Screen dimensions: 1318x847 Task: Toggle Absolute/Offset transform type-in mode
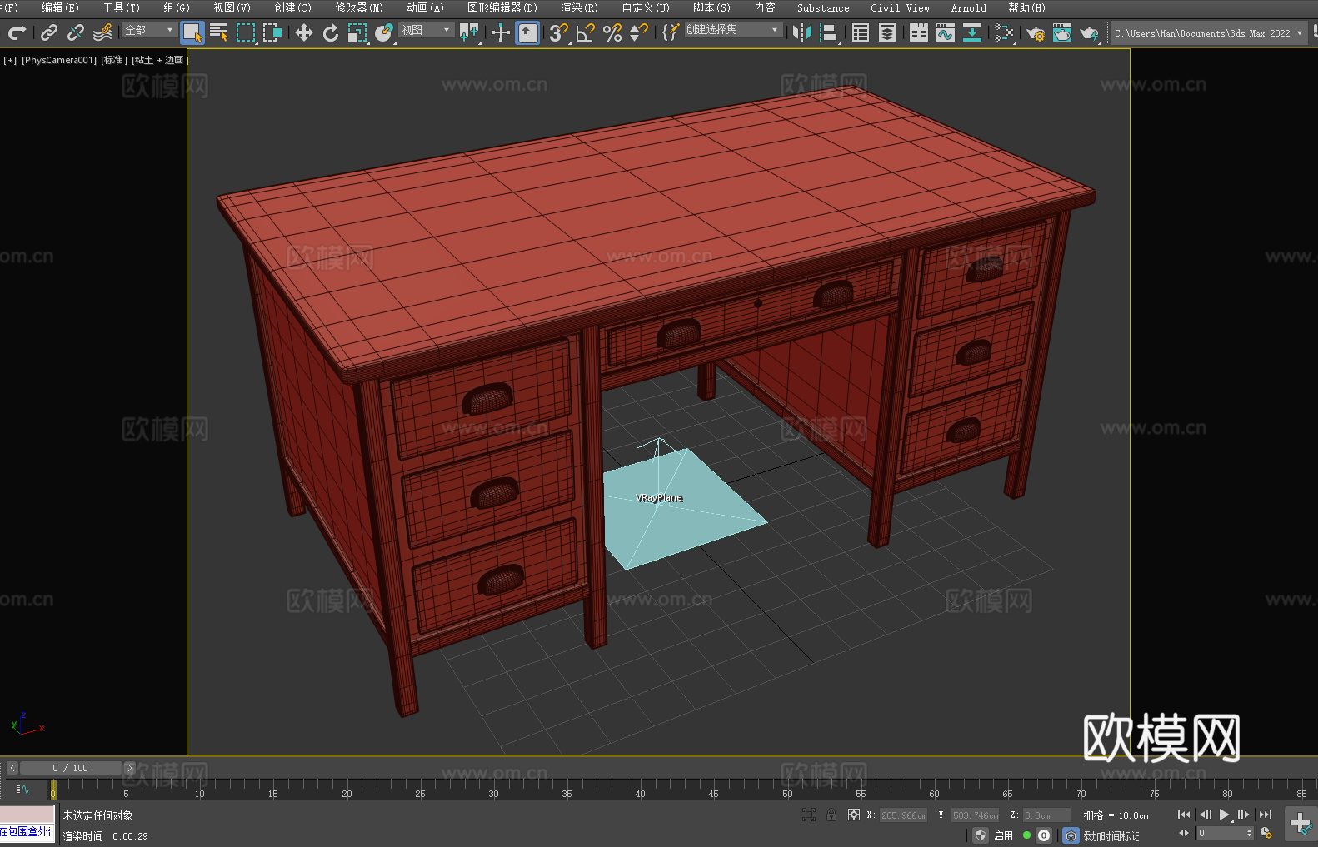(x=854, y=815)
